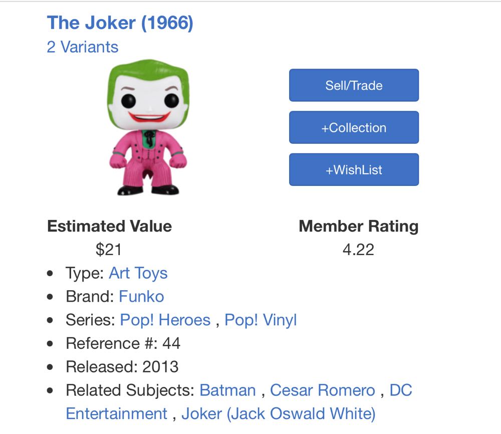Add item to Collection
Image resolution: width=501 pixels, height=434 pixels.
point(353,127)
